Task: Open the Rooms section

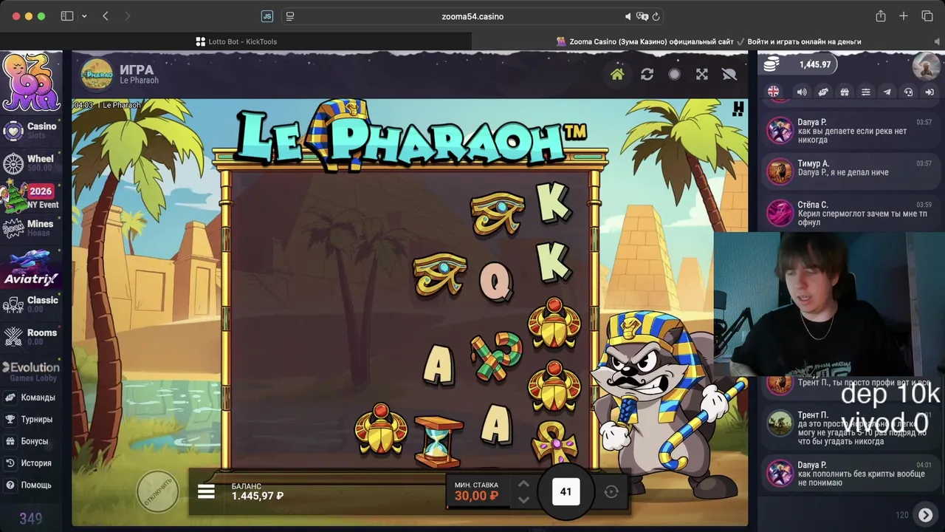Action: 30,336
